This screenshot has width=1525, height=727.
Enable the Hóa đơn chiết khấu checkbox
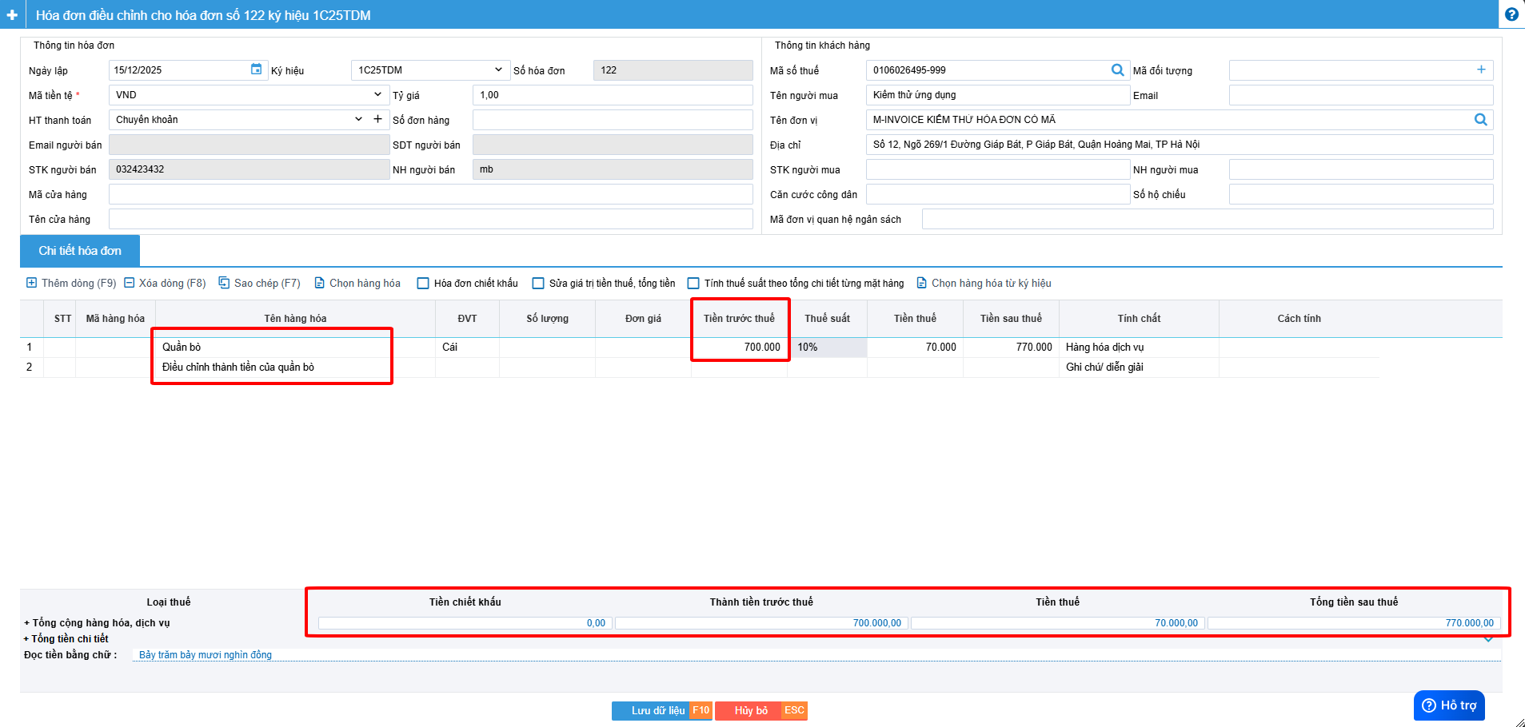click(424, 284)
